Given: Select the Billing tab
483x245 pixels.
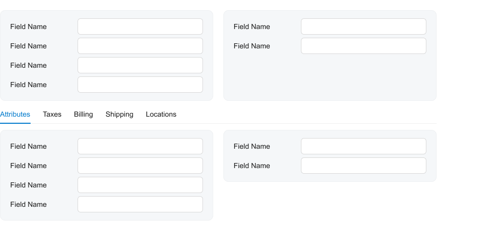Looking at the screenshot, I should (x=83, y=115).
